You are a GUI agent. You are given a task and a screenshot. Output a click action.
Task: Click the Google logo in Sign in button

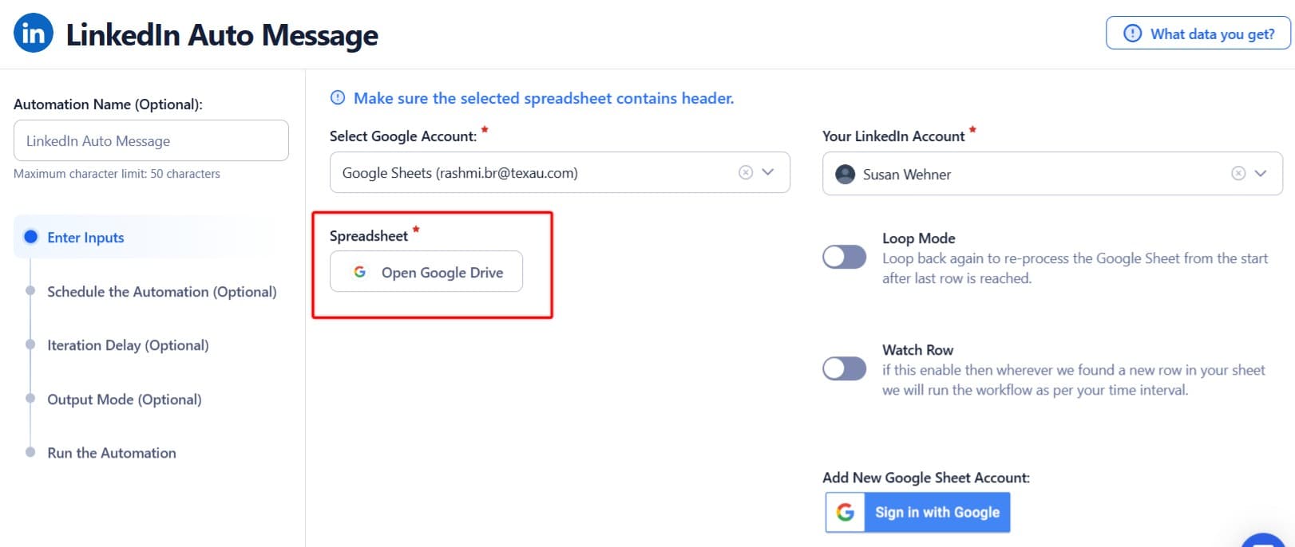pyautogui.click(x=846, y=512)
